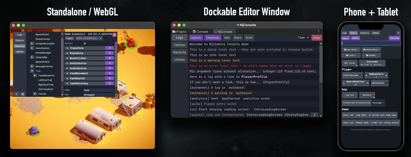Open the Levels folder
411x157 pixels.
click(351, 55)
